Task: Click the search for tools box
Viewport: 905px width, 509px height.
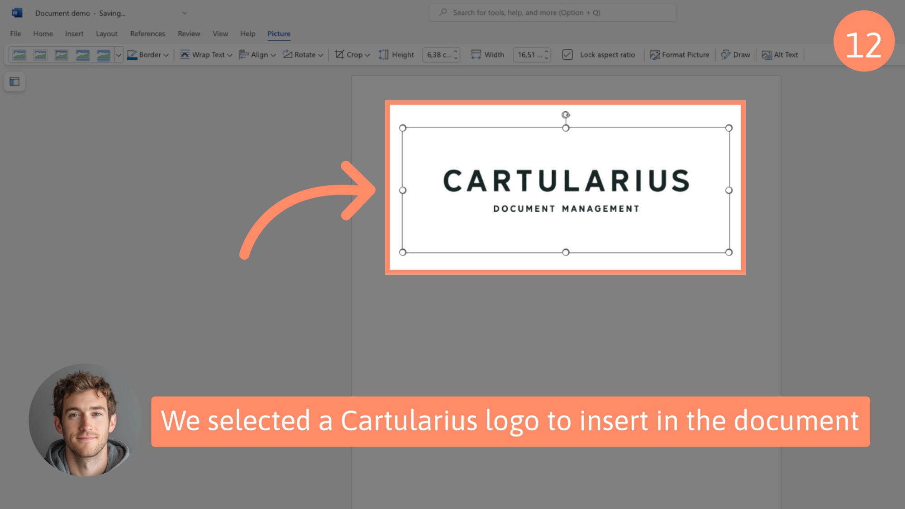Action: coord(553,13)
